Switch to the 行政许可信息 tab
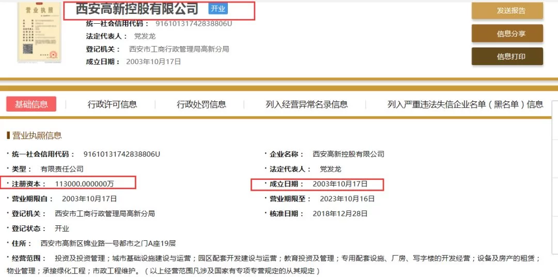The width and height of the screenshot is (558, 277). click(112, 104)
